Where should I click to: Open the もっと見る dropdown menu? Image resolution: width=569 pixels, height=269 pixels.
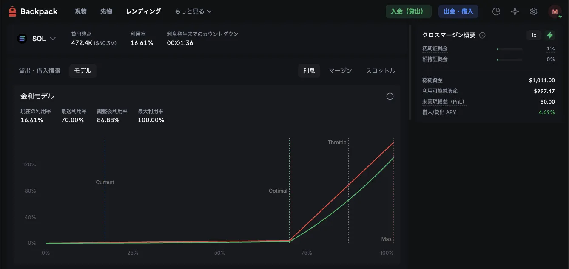coord(193,11)
